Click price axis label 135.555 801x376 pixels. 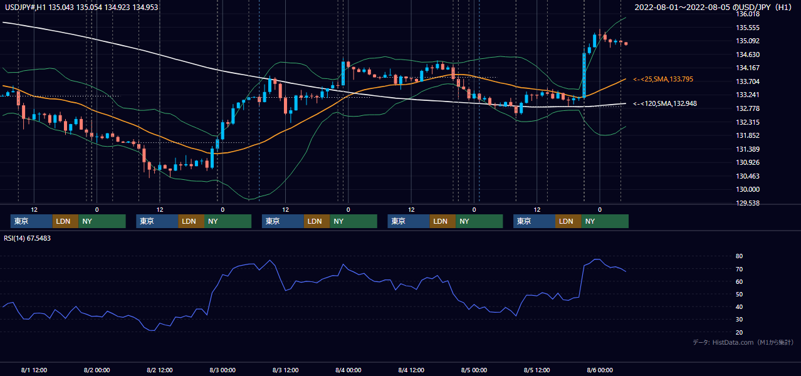pos(748,28)
